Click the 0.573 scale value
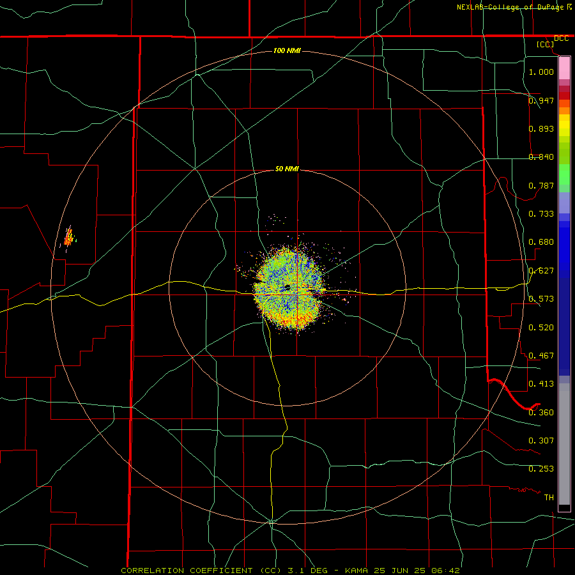The height and width of the screenshot is (575, 575). point(541,298)
